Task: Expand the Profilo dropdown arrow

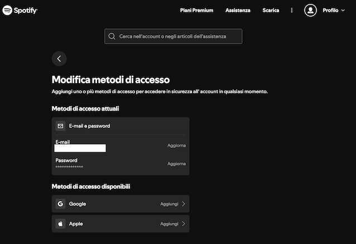Action: point(343,10)
